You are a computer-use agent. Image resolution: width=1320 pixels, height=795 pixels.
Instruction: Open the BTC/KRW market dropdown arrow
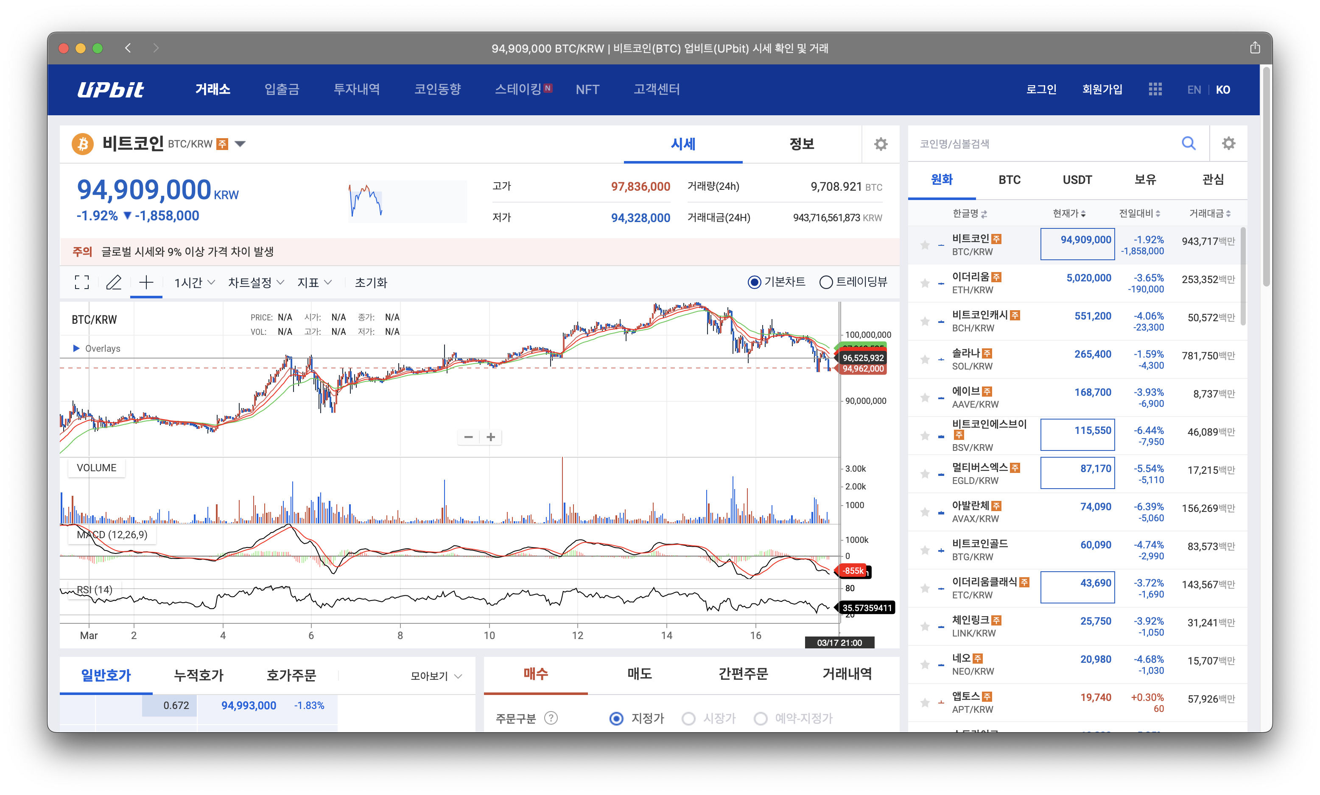(x=240, y=144)
